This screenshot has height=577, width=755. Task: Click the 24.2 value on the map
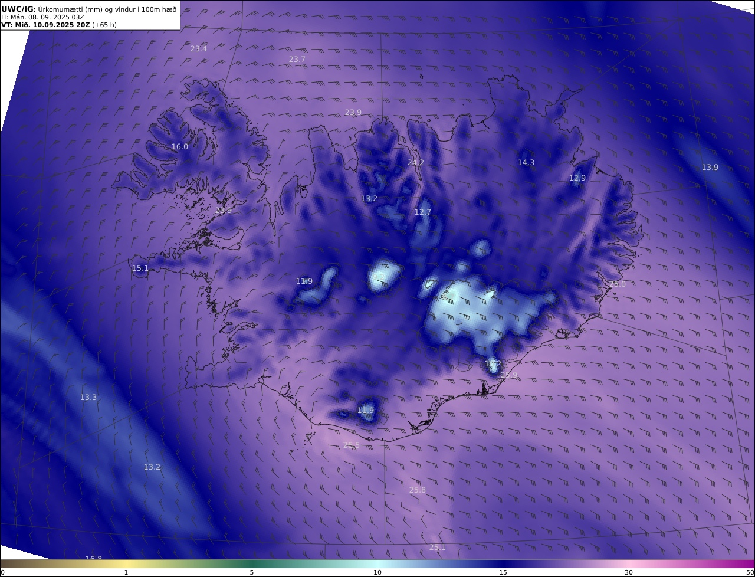[416, 163]
